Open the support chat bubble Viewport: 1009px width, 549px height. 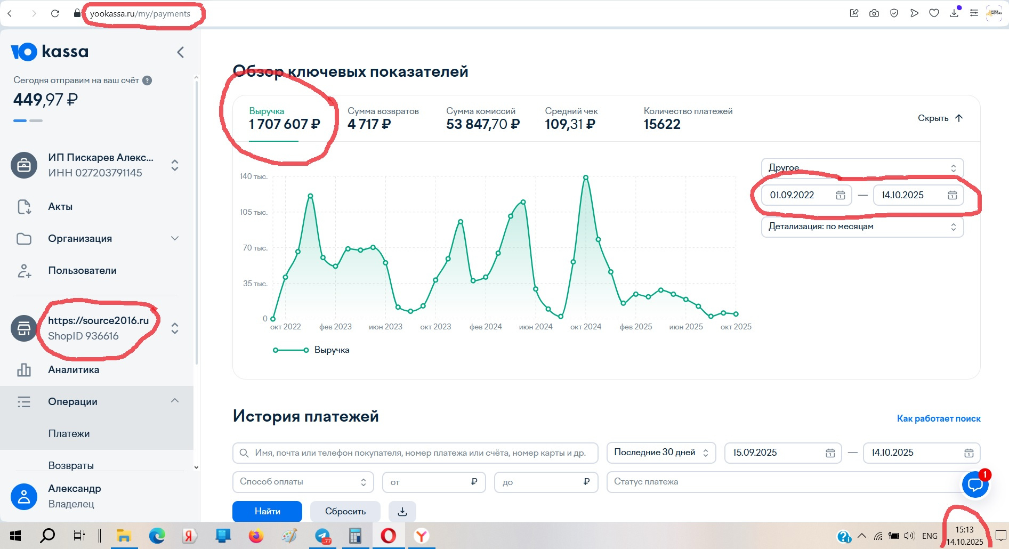point(975,485)
